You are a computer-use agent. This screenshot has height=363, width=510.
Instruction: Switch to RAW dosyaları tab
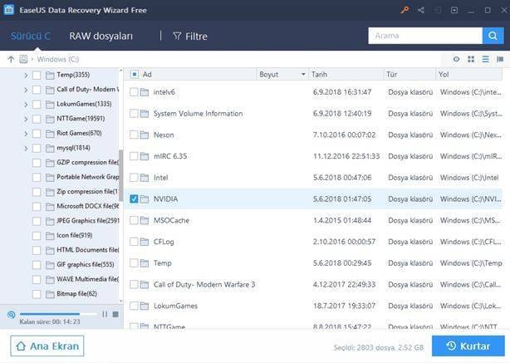pyautogui.click(x=101, y=36)
